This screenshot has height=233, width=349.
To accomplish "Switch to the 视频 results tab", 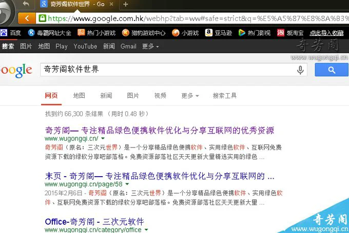I will (160, 96).
